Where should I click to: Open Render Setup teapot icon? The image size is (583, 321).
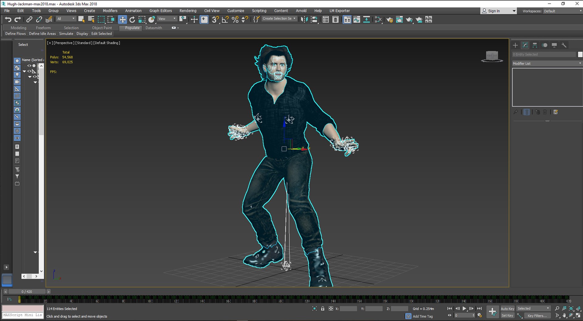pos(390,19)
